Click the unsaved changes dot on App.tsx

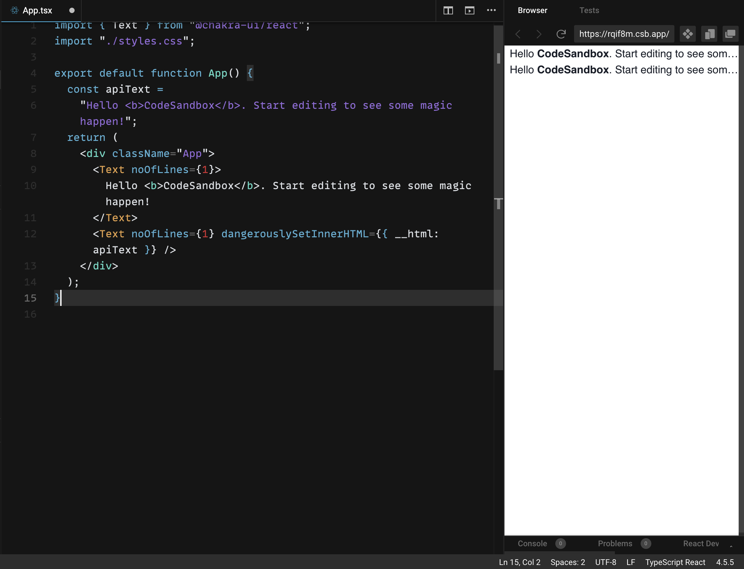72,10
